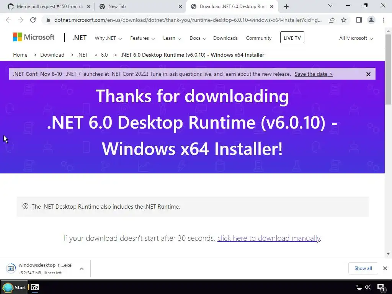392x294 pixels.
Task: Reload the page with the refresh icon
Action: click(33, 20)
